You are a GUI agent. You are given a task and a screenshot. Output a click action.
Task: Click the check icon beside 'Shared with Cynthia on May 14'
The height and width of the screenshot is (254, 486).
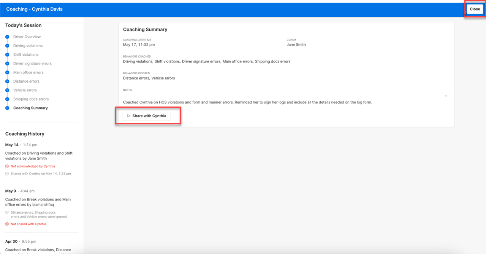click(7, 174)
